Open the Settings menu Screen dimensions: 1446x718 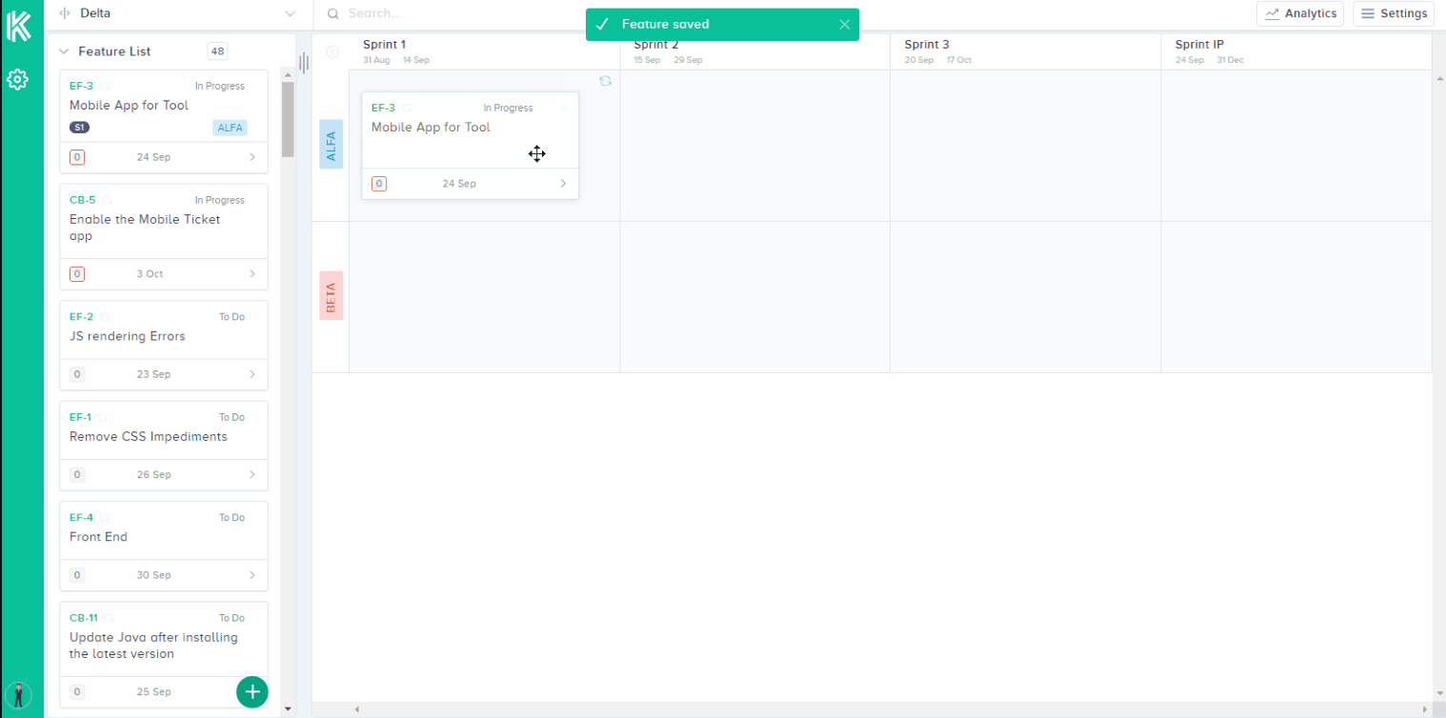click(x=1393, y=13)
